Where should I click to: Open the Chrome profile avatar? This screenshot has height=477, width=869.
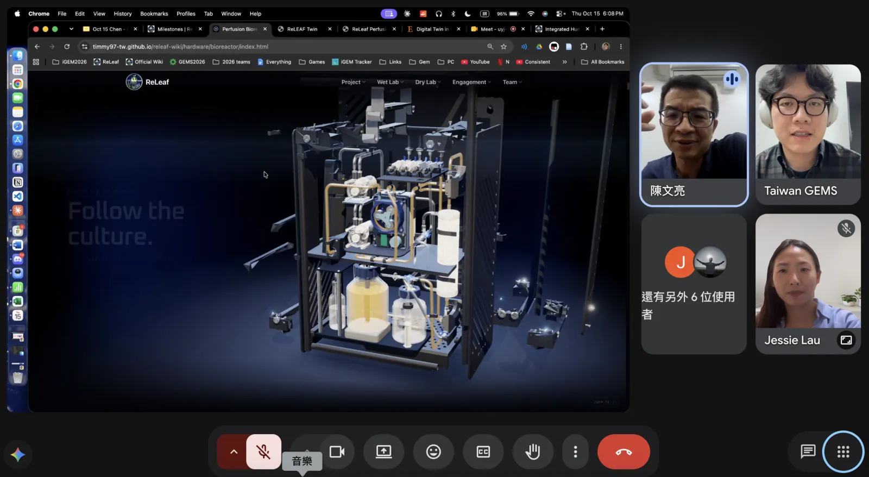[606, 47]
